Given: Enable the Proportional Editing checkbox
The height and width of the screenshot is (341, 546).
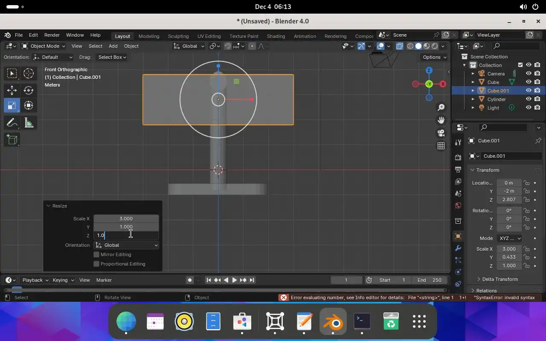Looking at the screenshot, I should [96, 264].
